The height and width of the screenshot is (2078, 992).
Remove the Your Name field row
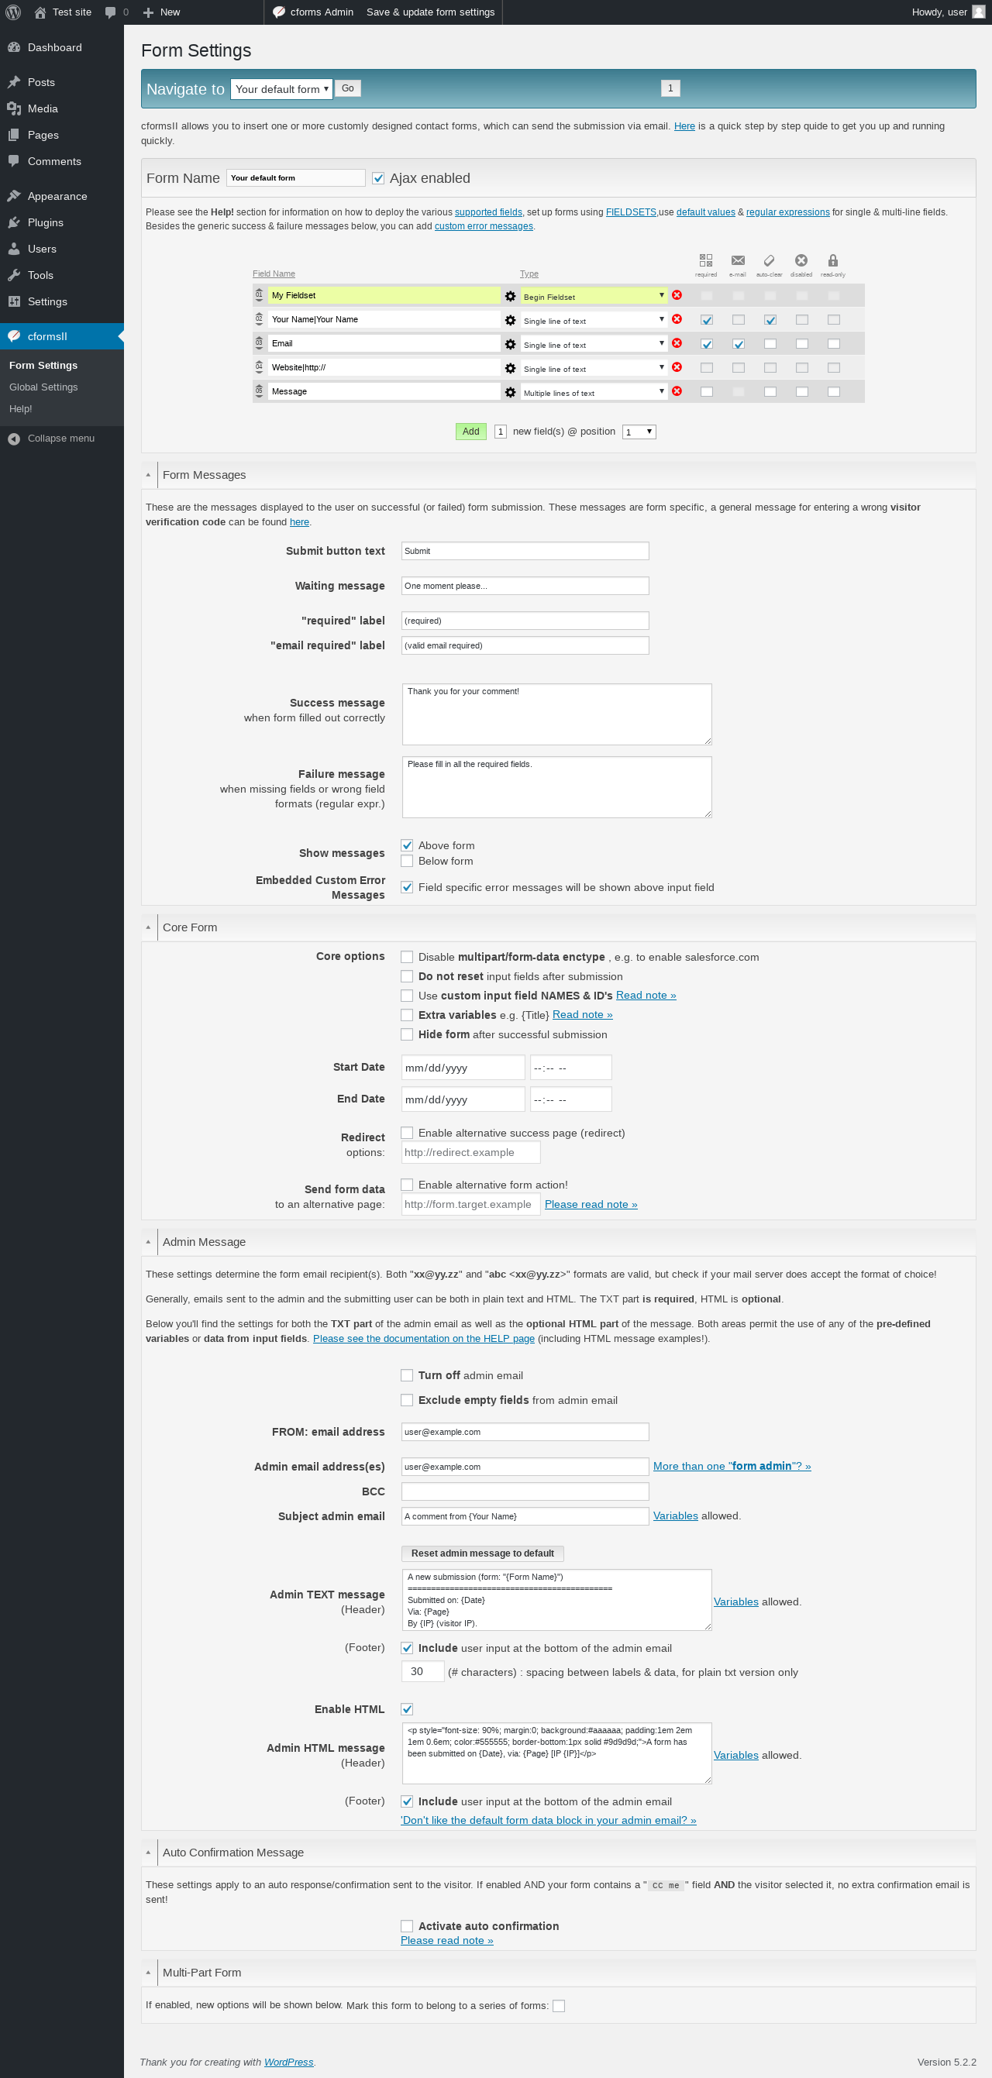point(677,319)
